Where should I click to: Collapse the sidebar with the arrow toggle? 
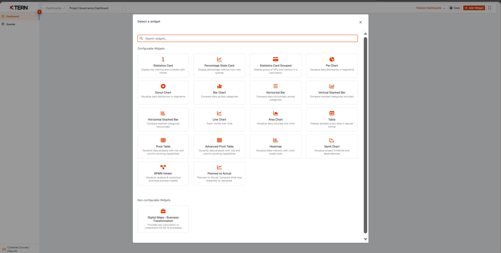(x=39, y=12)
